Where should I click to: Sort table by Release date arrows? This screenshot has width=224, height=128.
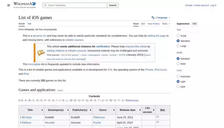140,110
